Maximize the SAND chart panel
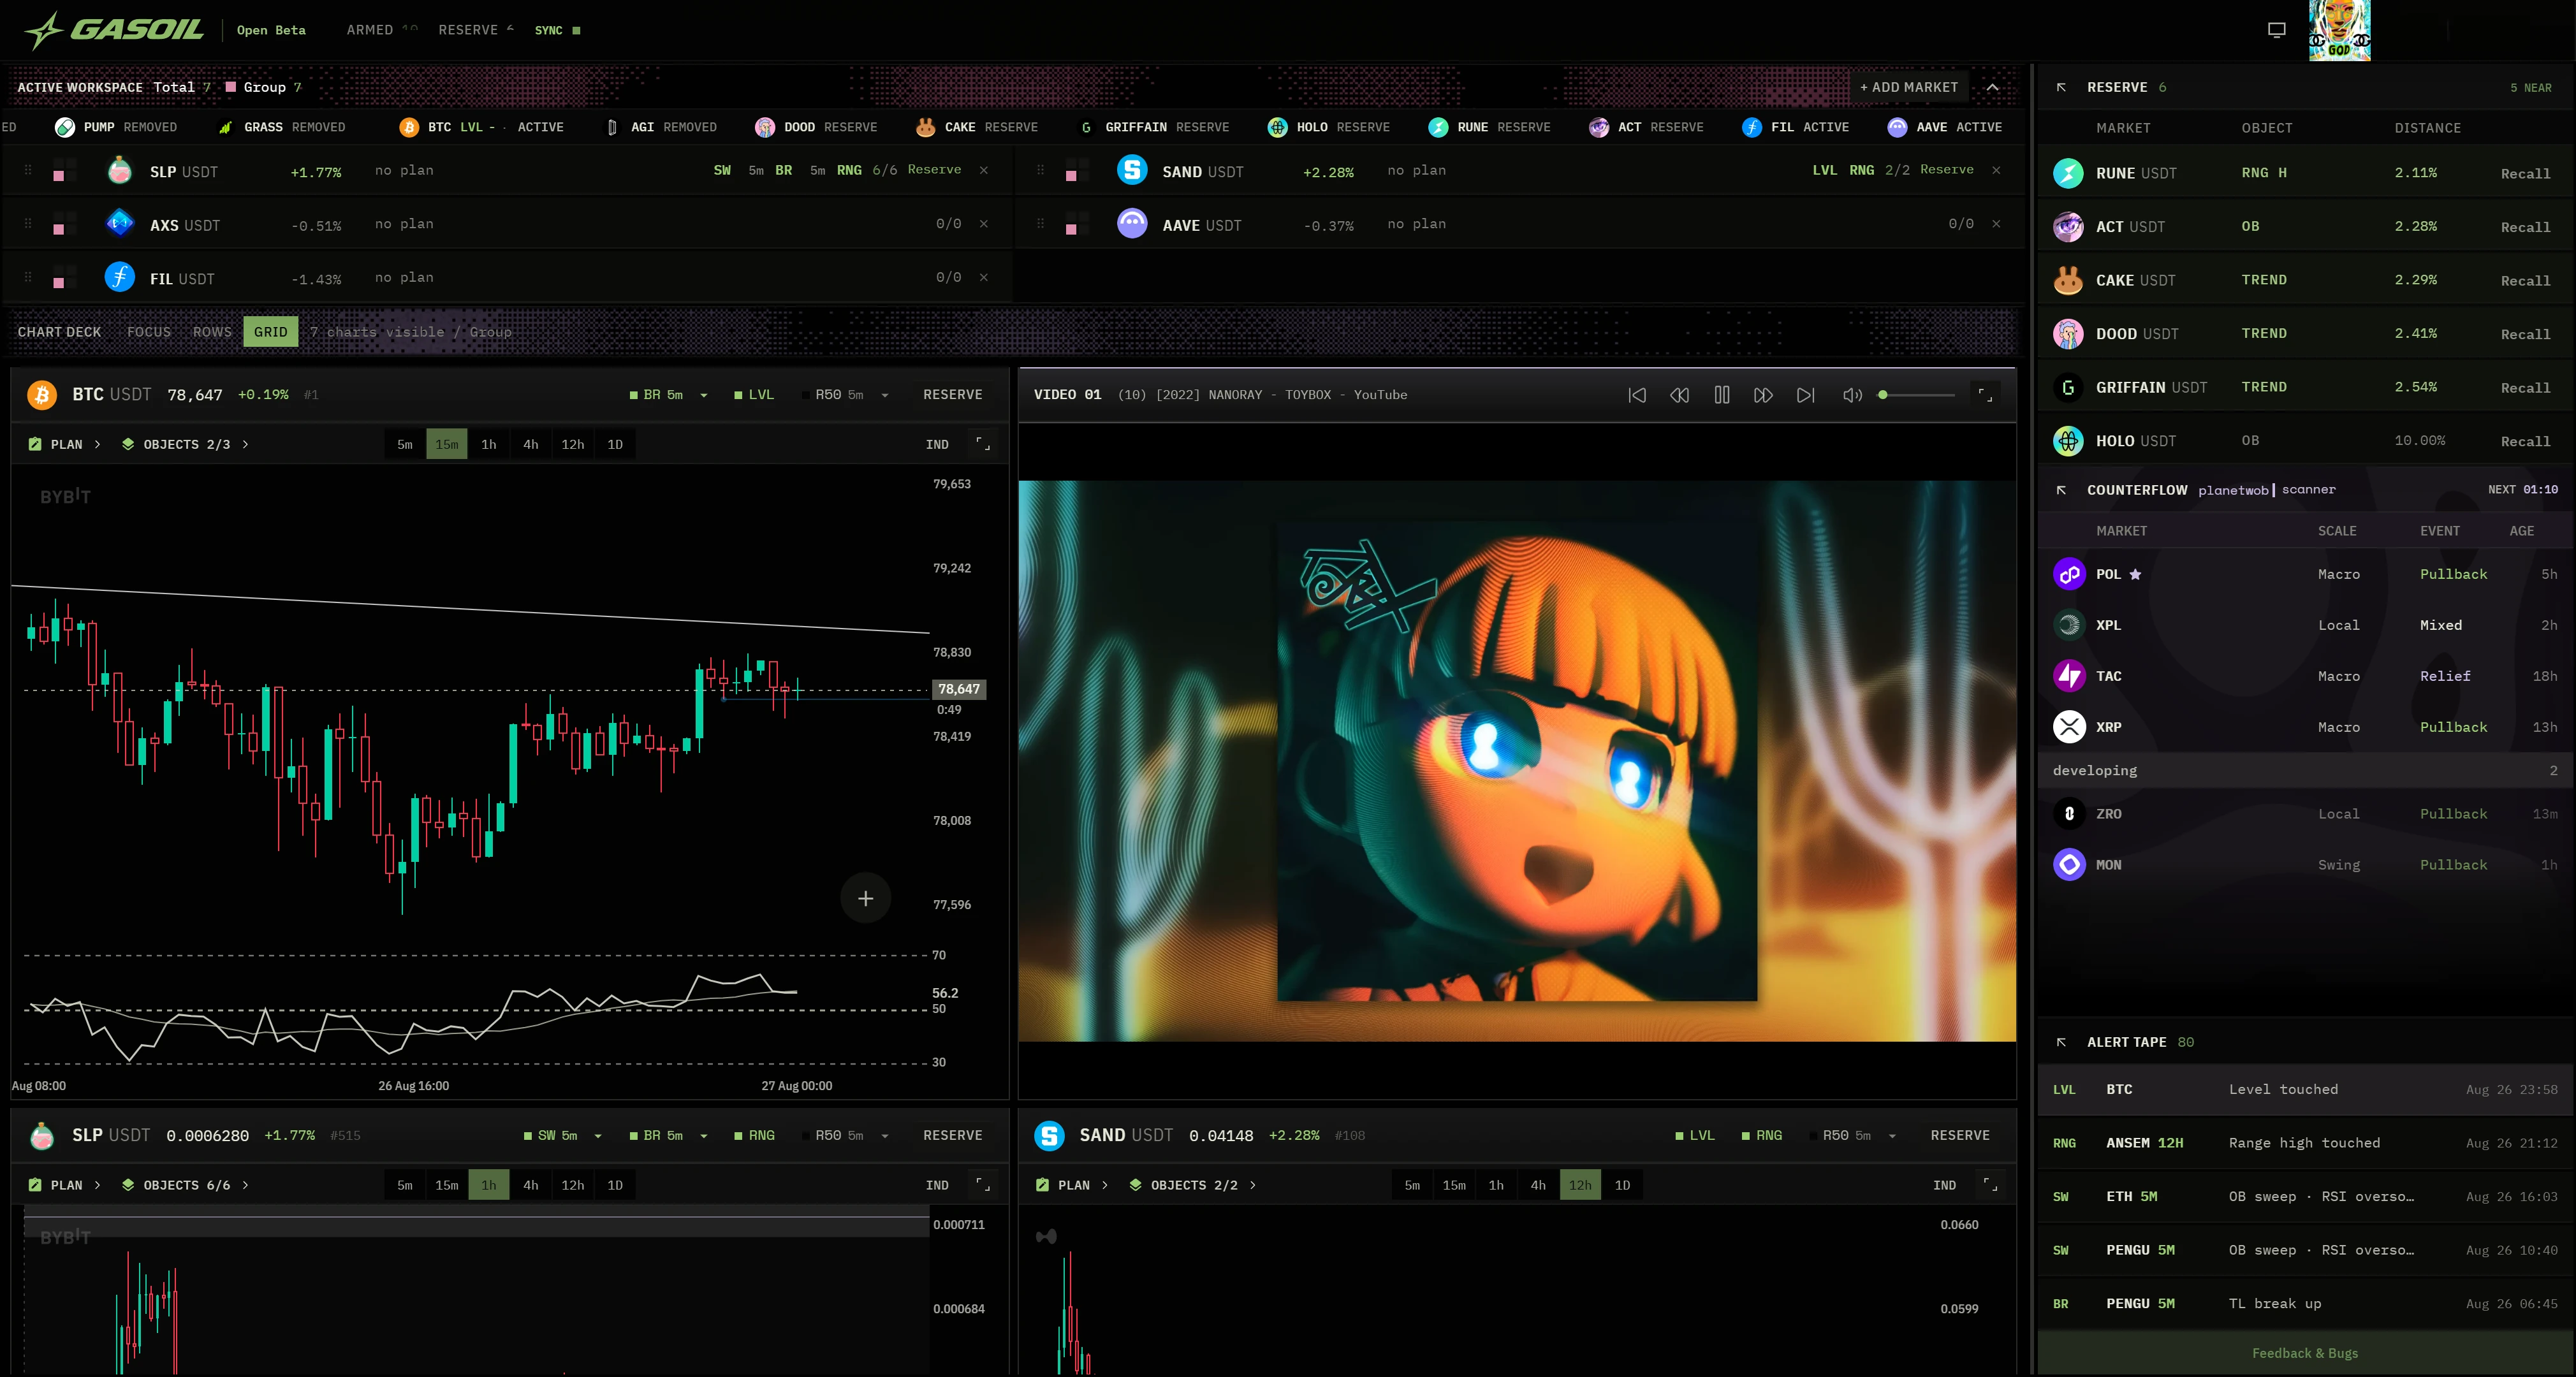This screenshot has width=2576, height=1377. coord(1990,1185)
